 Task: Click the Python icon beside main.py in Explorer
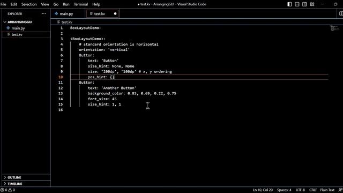point(8,28)
